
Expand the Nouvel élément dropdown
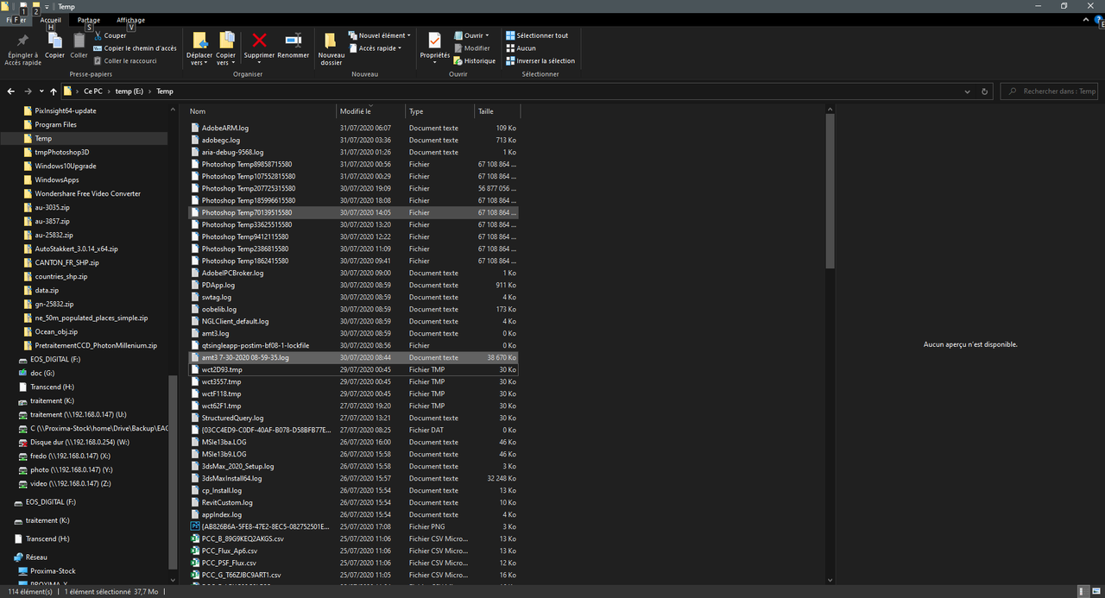[380, 35]
